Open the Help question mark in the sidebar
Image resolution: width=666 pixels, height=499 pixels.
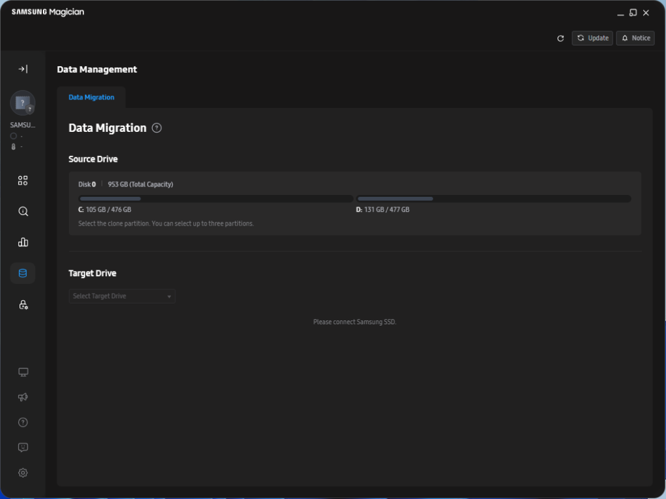[x=23, y=422]
